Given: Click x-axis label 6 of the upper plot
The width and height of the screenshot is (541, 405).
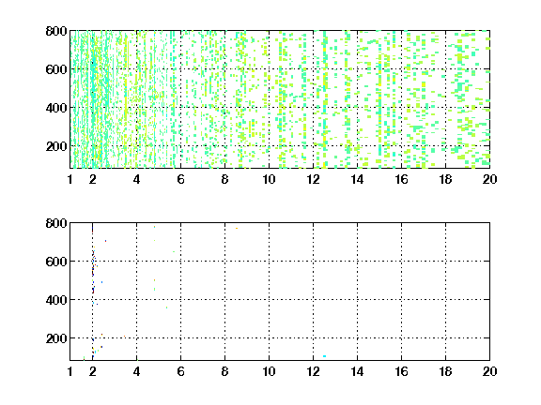Looking at the screenshot, I should pos(180,179).
